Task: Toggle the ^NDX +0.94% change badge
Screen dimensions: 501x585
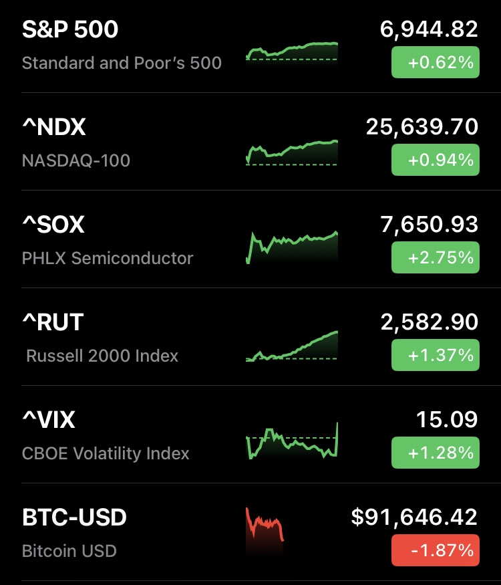Action: pos(435,160)
